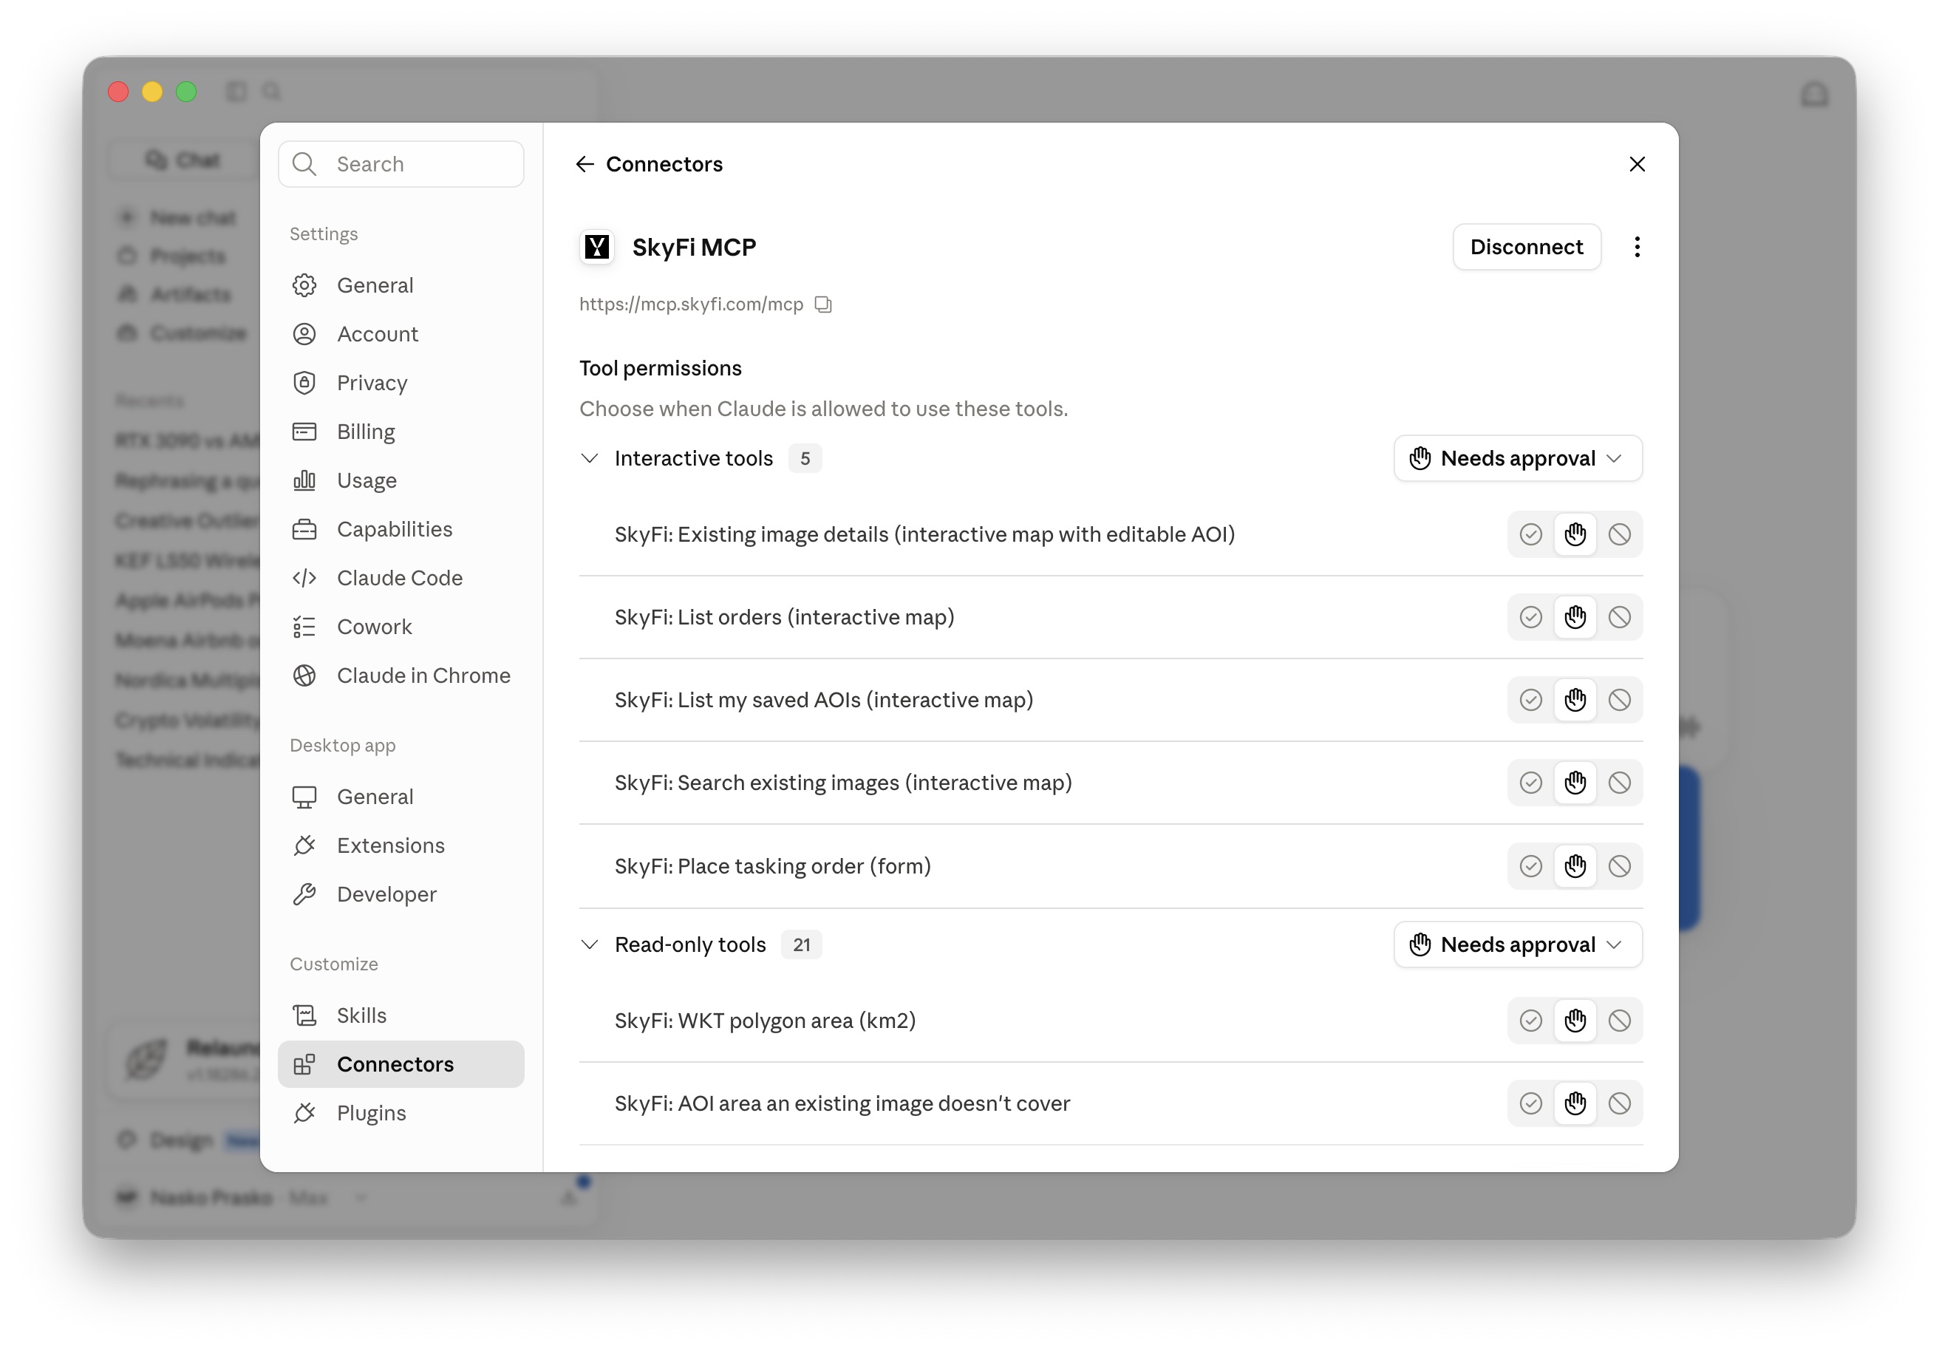This screenshot has width=1939, height=1348.
Task: Collapse the Read-only tools section
Action: [x=590, y=944]
